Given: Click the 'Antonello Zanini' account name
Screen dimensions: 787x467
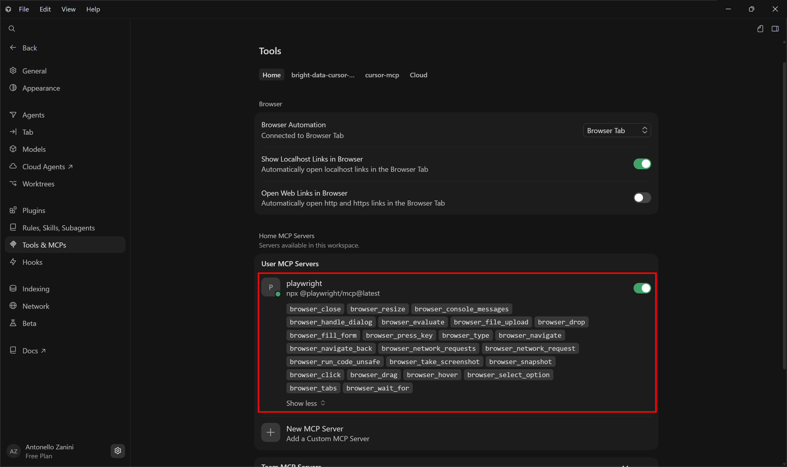Looking at the screenshot, I should coord(49,447).
